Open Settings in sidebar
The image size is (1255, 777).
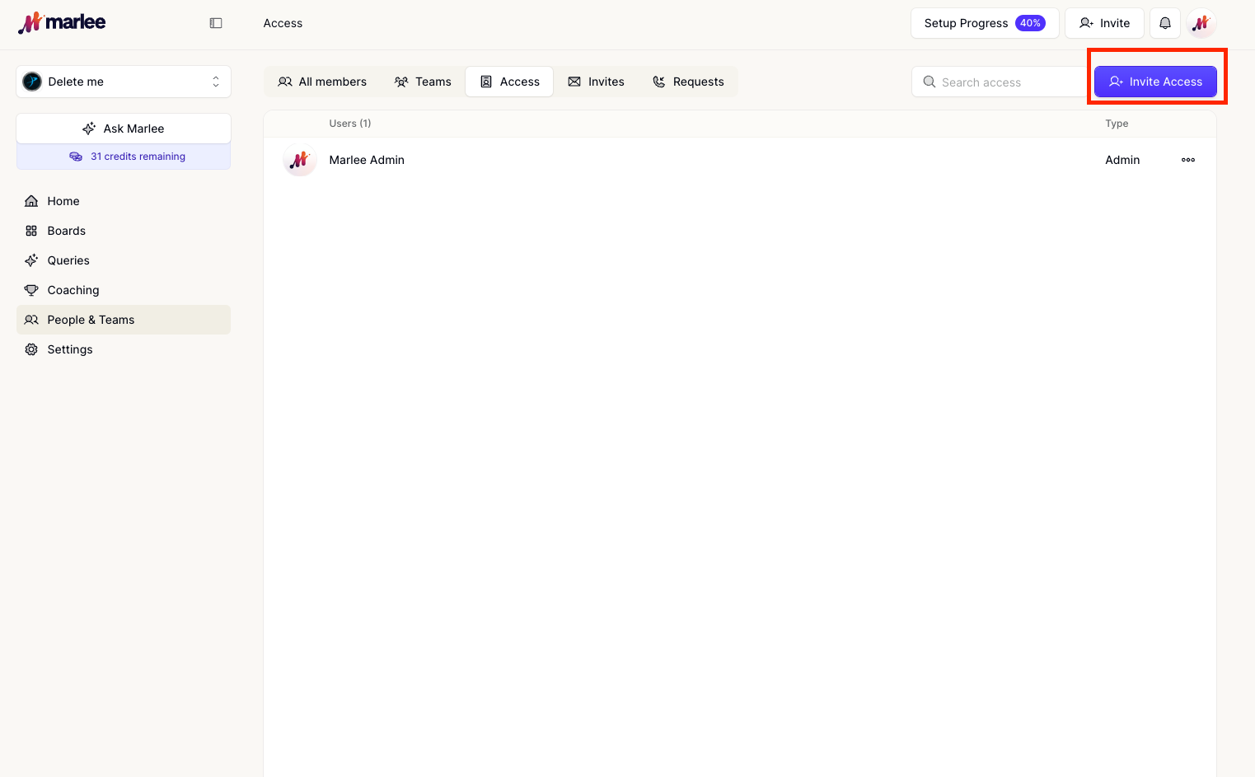tap(124, 349)
